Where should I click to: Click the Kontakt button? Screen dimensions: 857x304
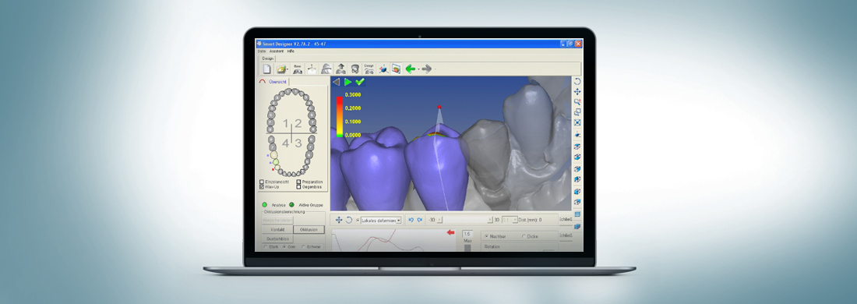(277, 230)
